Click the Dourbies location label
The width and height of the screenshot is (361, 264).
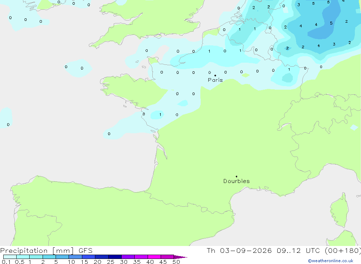click(236, 181)
